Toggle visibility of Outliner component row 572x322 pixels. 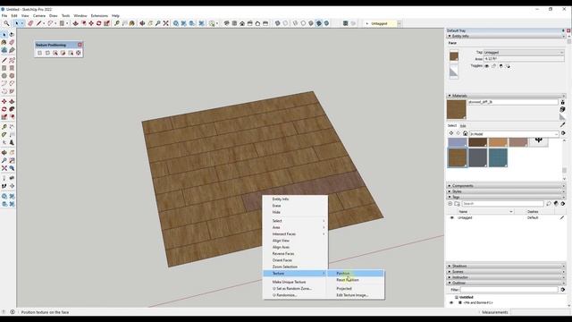pyautogui.click(x=451, y=302)
